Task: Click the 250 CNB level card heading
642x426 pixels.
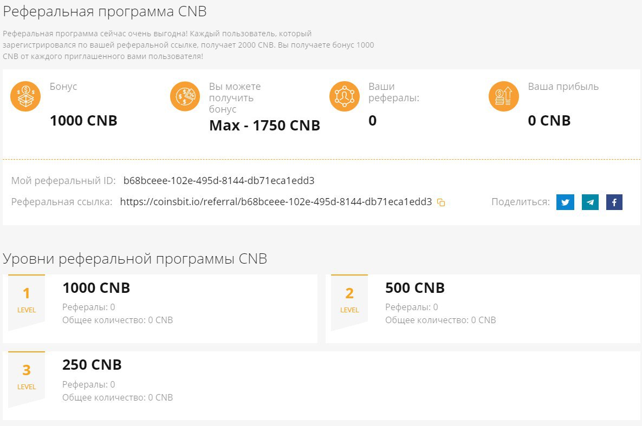Action: [x=92, y=365]
